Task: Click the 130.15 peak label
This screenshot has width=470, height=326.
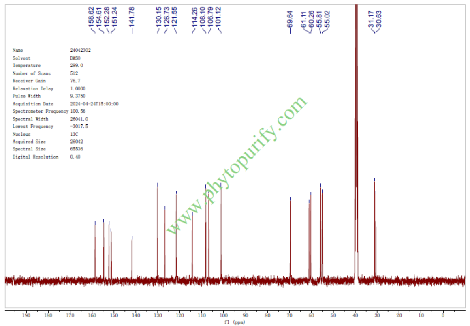Action: [159, 16]
